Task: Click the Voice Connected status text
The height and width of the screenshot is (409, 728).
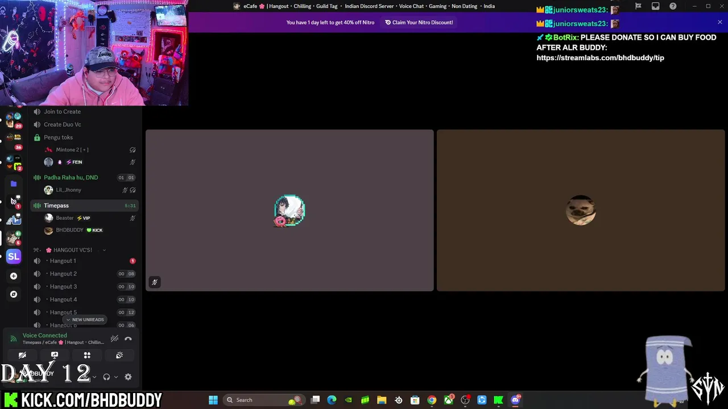Action: pyautogui.click(x=45, y=335)
